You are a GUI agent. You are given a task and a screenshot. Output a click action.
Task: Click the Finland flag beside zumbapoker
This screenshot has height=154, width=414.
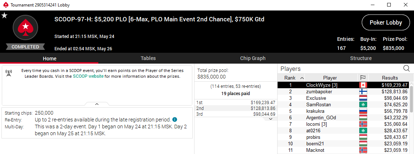coord(363,91)
